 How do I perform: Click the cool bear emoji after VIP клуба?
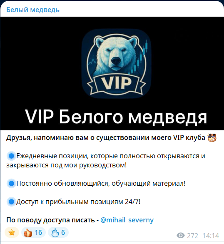[212, 138]
